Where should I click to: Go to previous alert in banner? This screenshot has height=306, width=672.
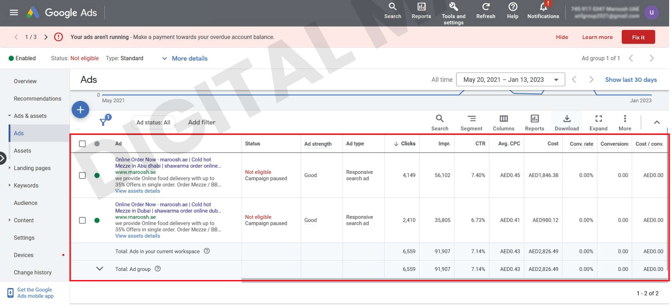coord(16,37)
